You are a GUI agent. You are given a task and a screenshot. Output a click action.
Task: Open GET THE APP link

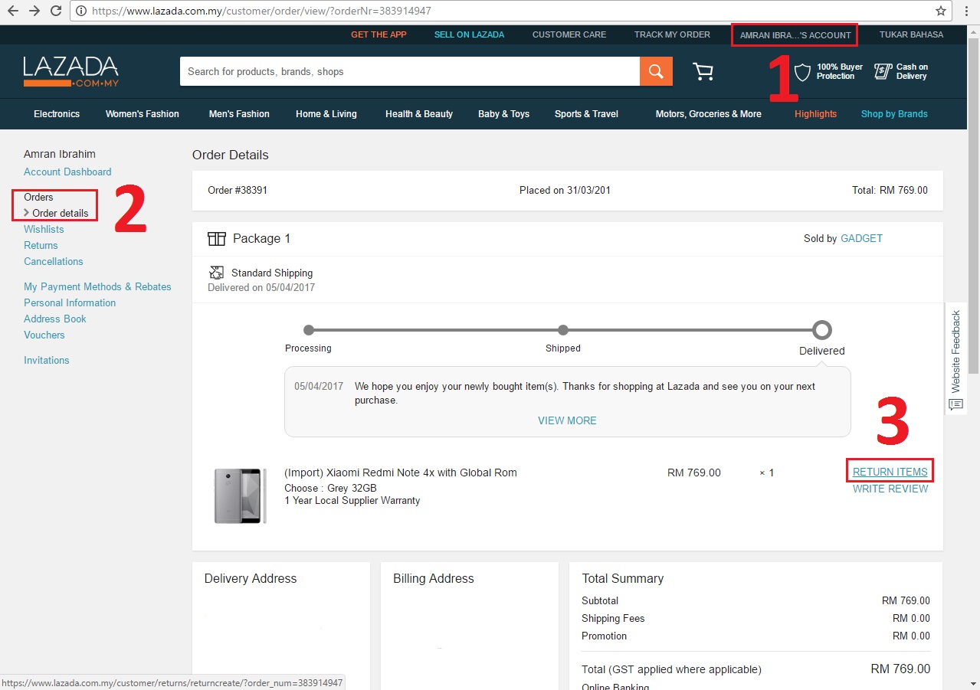click(379, 34)
